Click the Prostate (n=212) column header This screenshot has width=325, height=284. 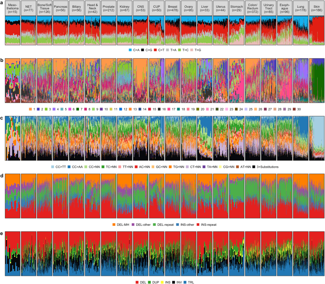108,8
